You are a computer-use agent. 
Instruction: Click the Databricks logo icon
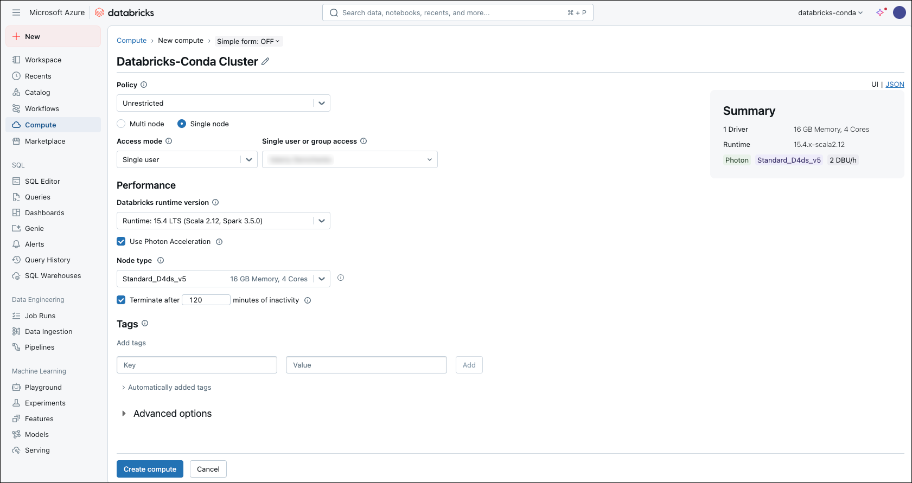pyautogui.click(x=99, y=12)
